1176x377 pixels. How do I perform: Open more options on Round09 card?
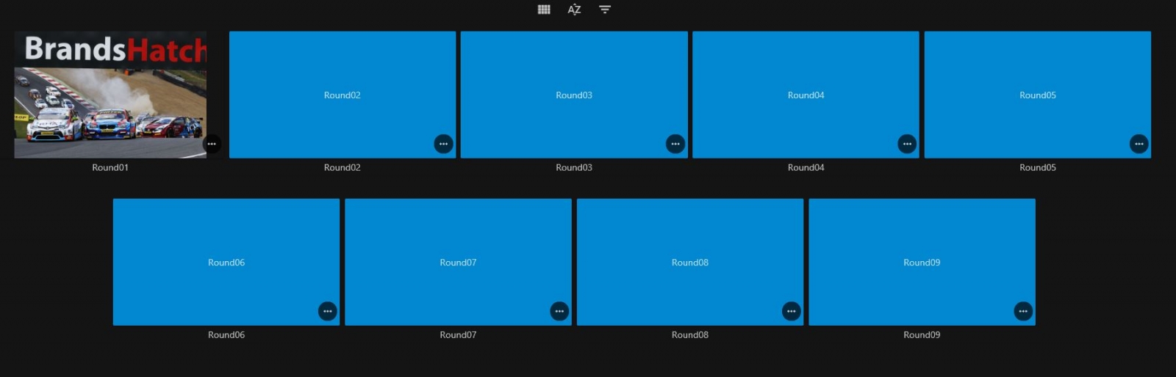1022,311
